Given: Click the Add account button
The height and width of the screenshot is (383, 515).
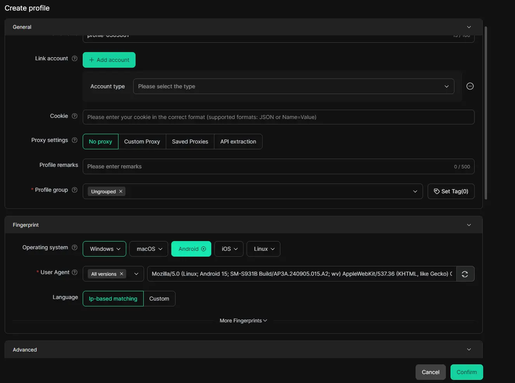Looking at the screenshot, I should 109,60.
